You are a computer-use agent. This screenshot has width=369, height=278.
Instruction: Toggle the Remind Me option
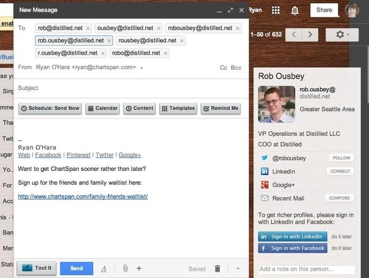[x=221, y=108]
